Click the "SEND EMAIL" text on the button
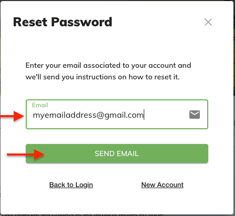The width and height of the screenshot is (235, 216). point(116,153)
